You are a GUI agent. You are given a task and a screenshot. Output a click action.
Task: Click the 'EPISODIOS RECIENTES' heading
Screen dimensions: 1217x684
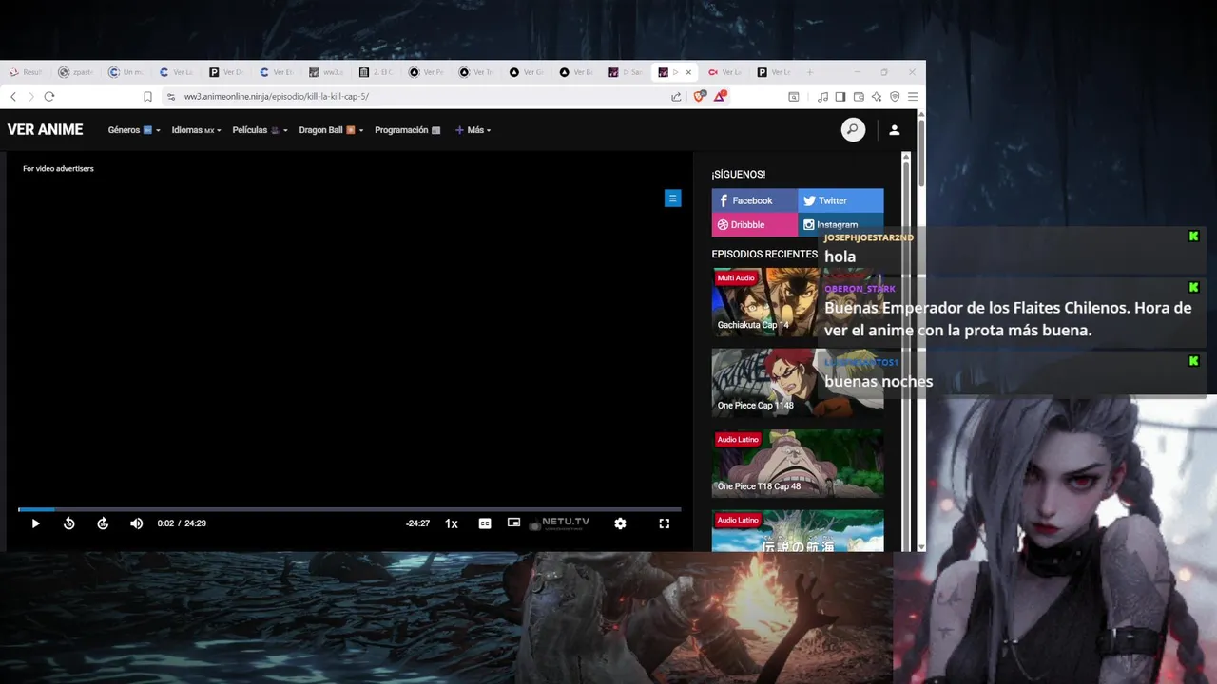[x=764, y=255]
